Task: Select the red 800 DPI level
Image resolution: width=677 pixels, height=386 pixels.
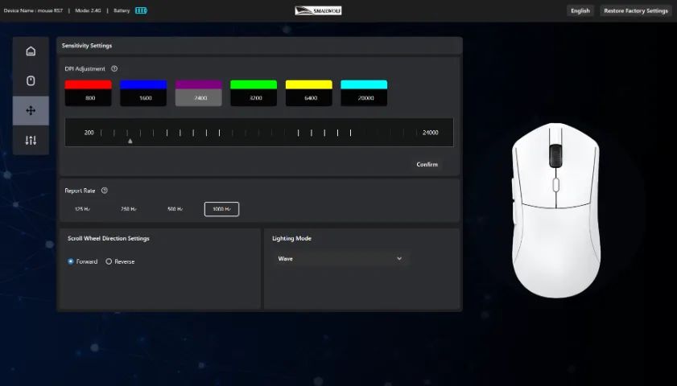Action: (x=88, y=92)
